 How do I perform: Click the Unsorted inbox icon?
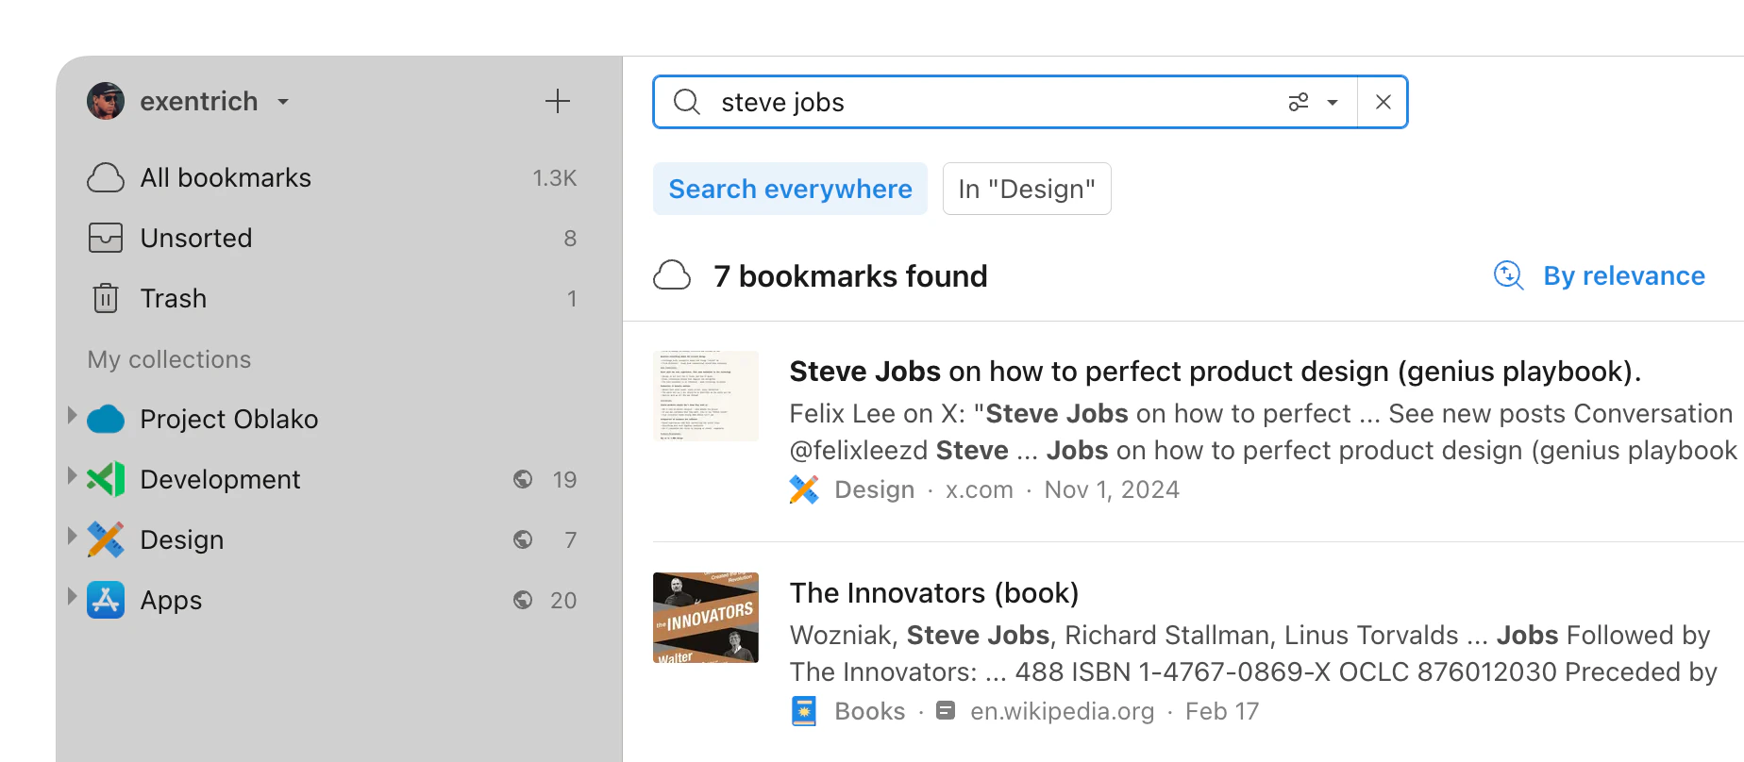106,238
